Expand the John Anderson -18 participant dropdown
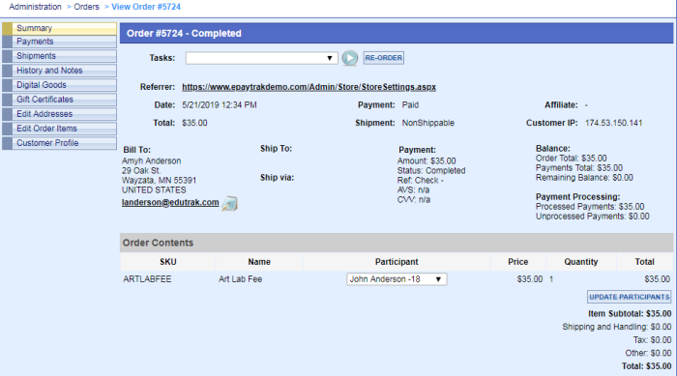 click(397, 279)
